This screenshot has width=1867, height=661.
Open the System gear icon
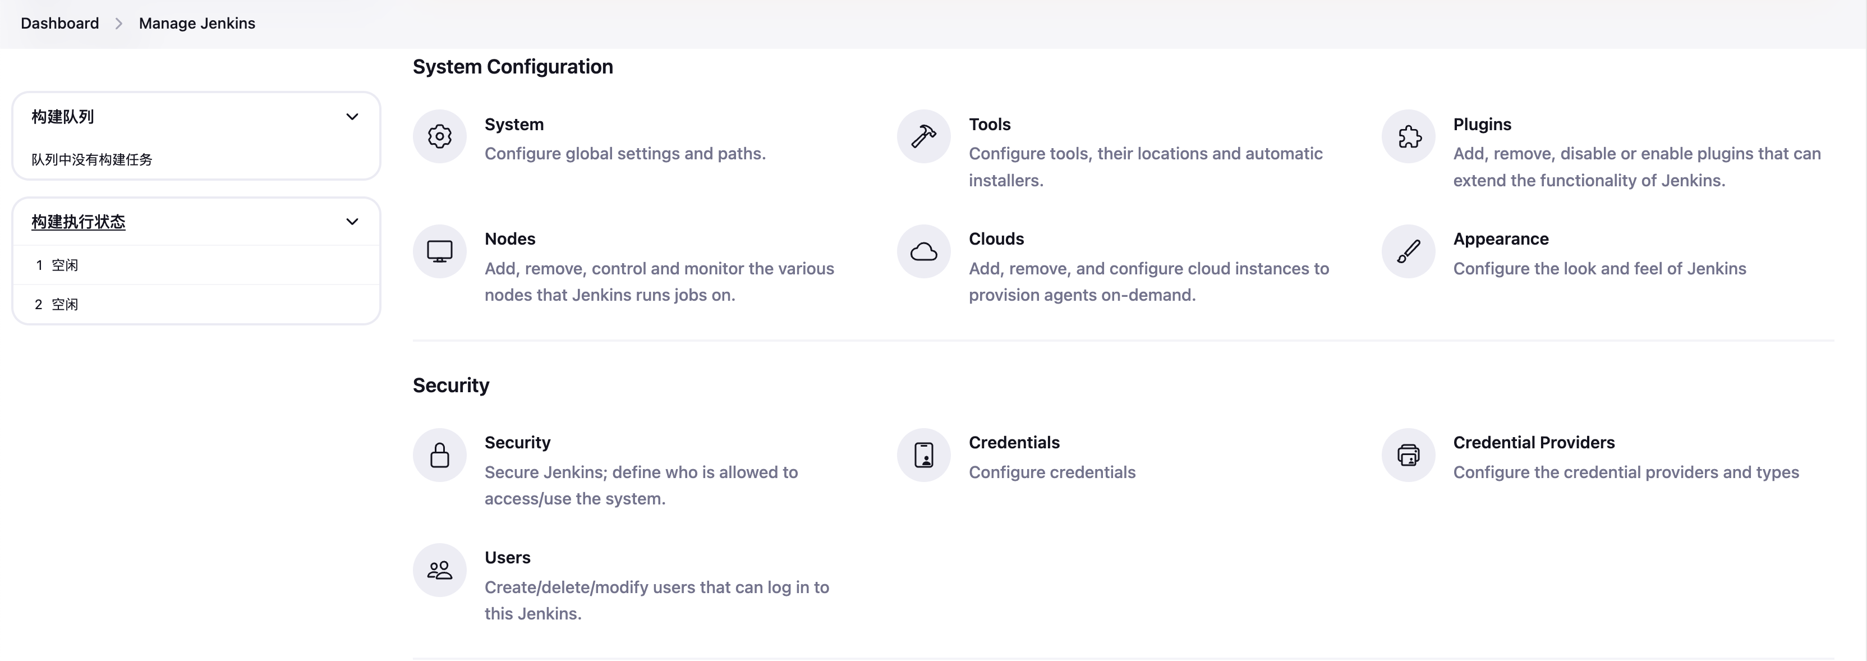tap(439, 136)
